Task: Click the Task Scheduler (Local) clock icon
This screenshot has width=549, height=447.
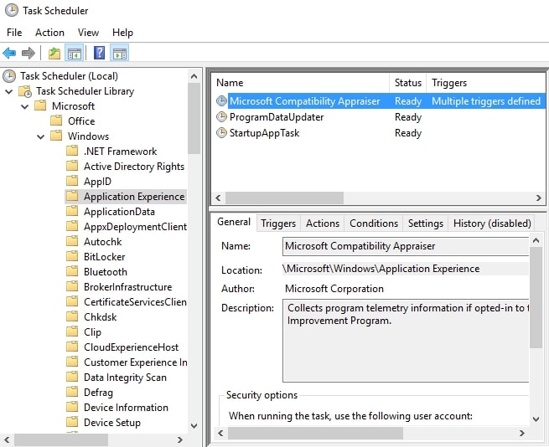Action: click(9, 76)
